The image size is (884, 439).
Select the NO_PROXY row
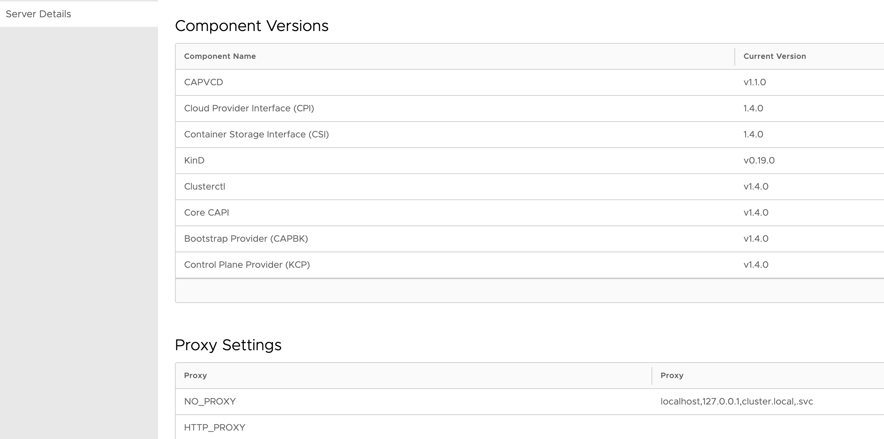(210, 402)
